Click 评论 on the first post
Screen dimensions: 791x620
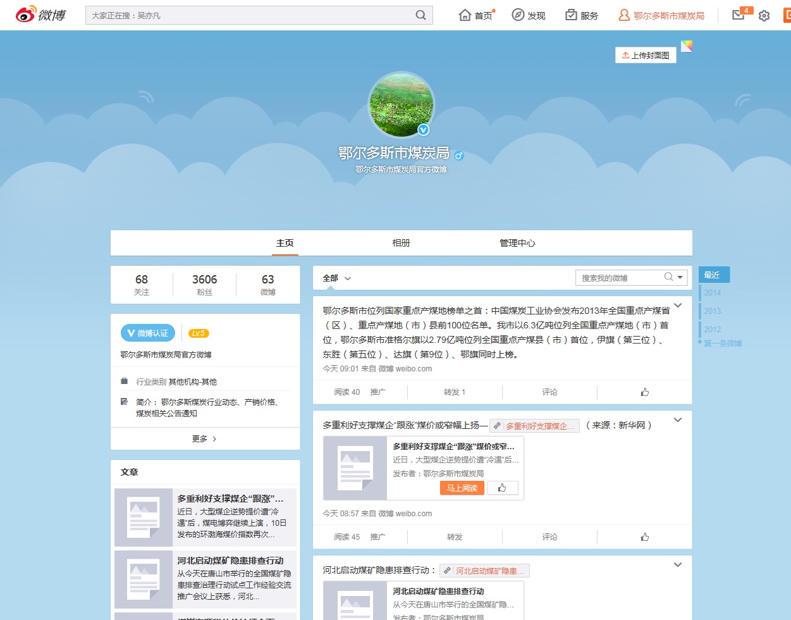click(x=549, y=392)
